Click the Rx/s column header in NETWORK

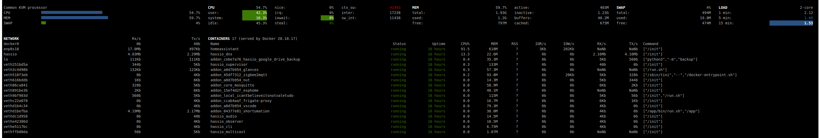coord(136,39)
